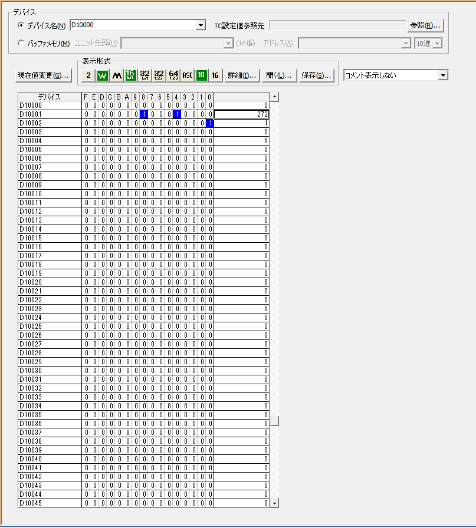This screenshot has width=476, height=528.
Task: Open the D10000 device name dropdown
Action: (202, 25)
